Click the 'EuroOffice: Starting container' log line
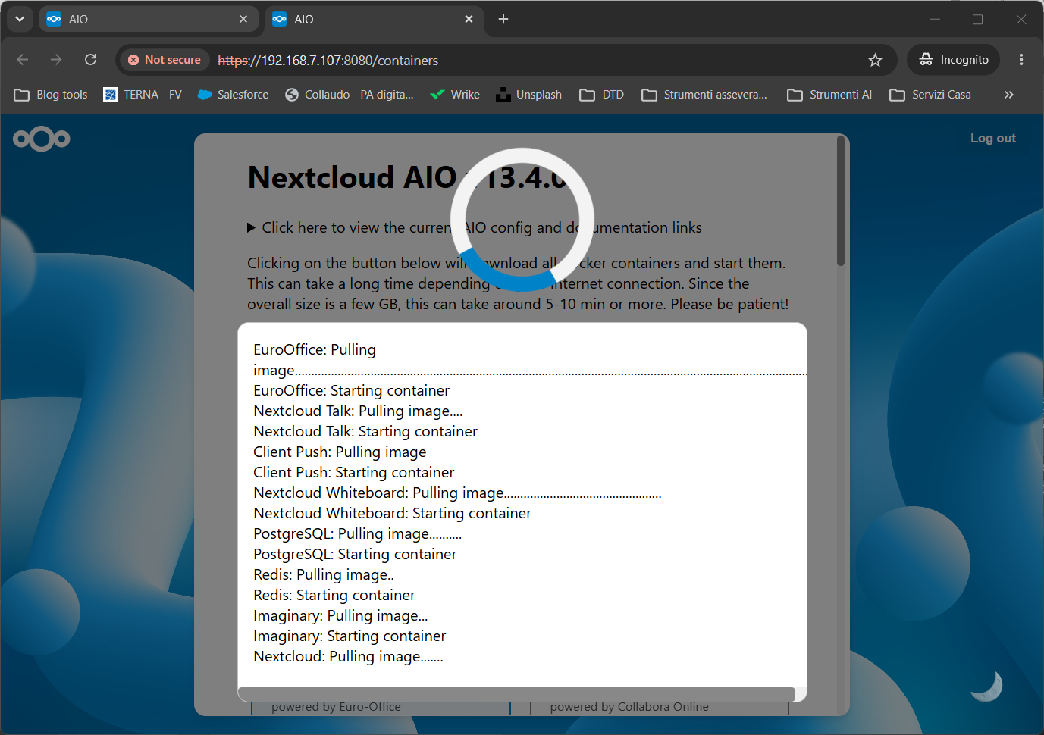 coord(351,390)
